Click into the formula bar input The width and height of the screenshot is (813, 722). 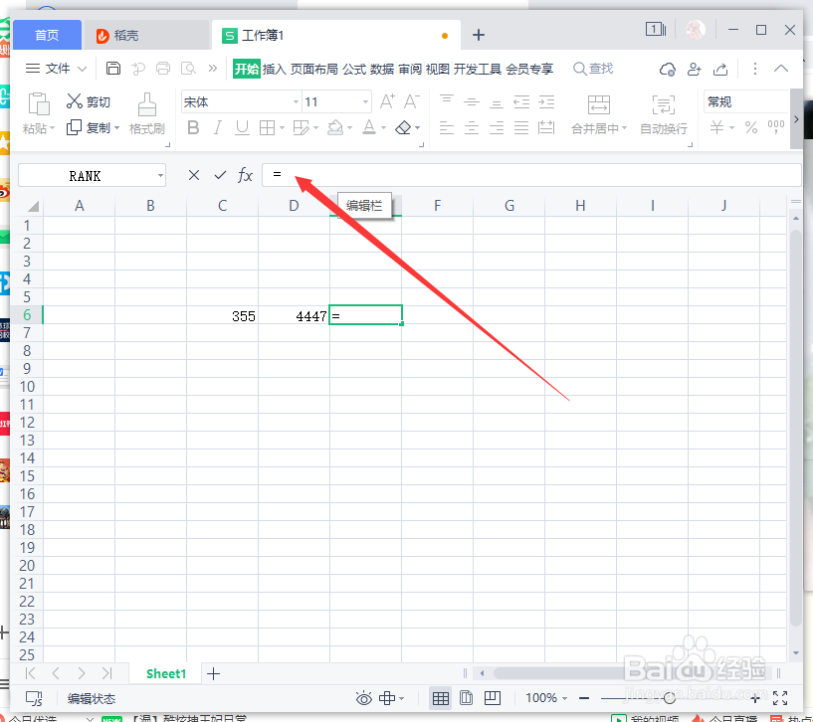tap(531, 175)
